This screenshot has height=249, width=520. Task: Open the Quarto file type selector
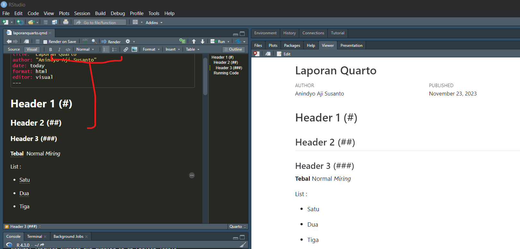238,227
